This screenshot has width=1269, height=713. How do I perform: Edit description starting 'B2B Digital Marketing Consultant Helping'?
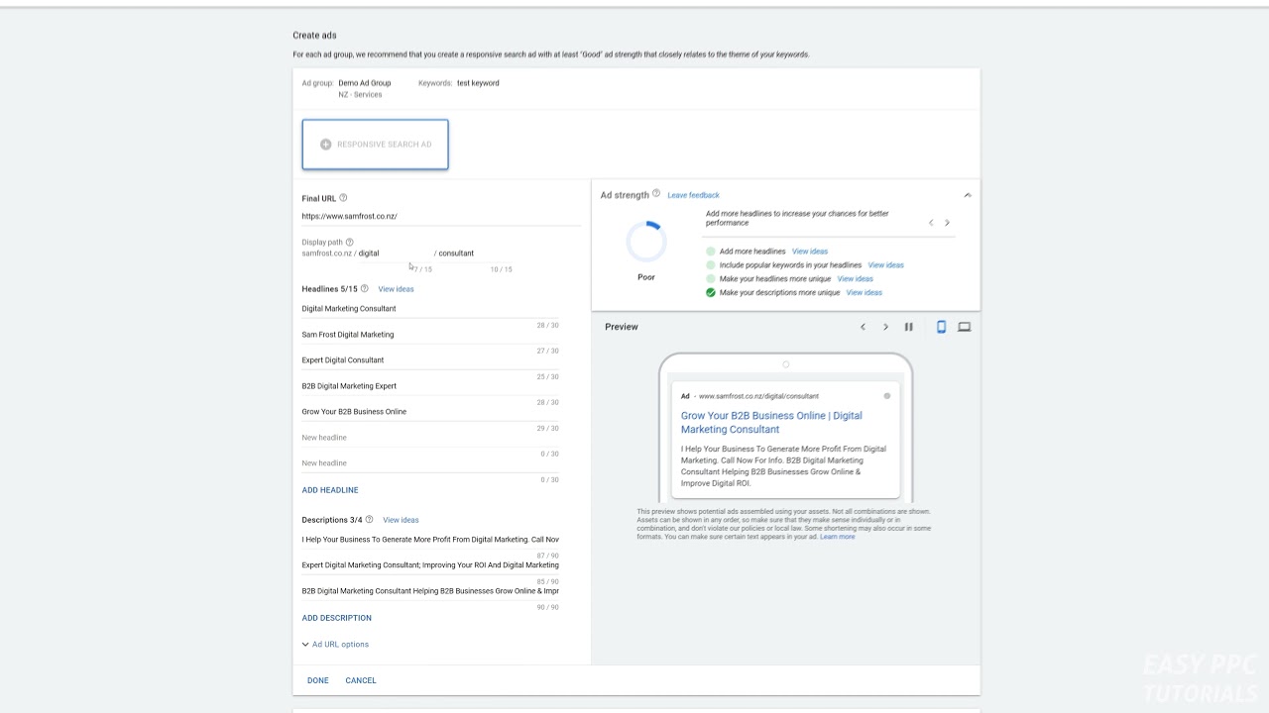tap(430, 591)
